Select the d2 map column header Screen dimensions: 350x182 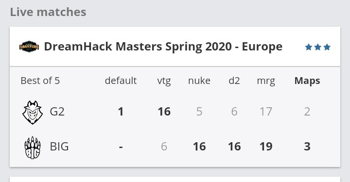click(234, 81)
